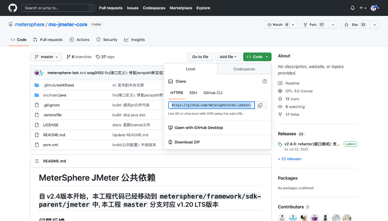Click the Watch button

tap(277, 25)
